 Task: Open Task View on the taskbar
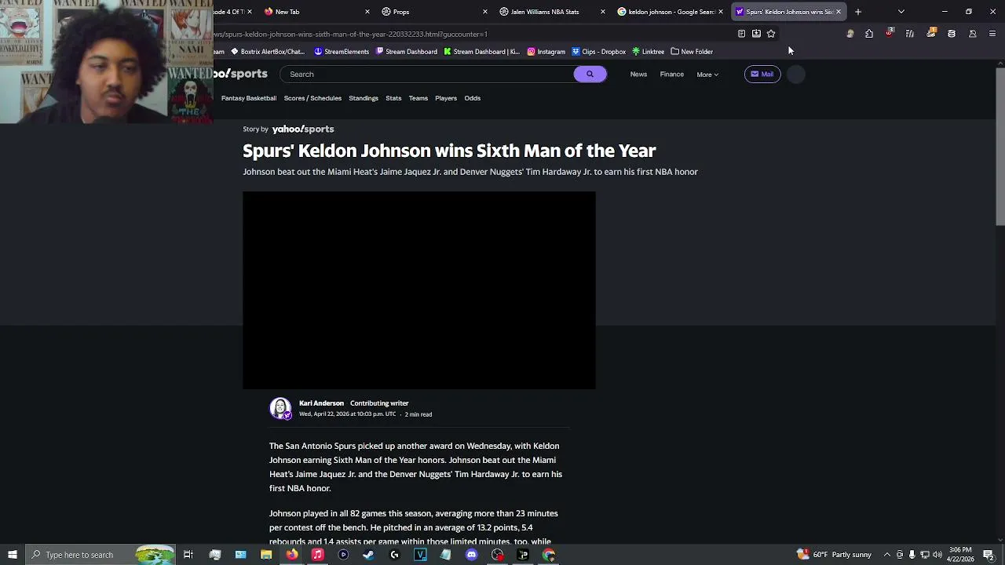[188, 555]
